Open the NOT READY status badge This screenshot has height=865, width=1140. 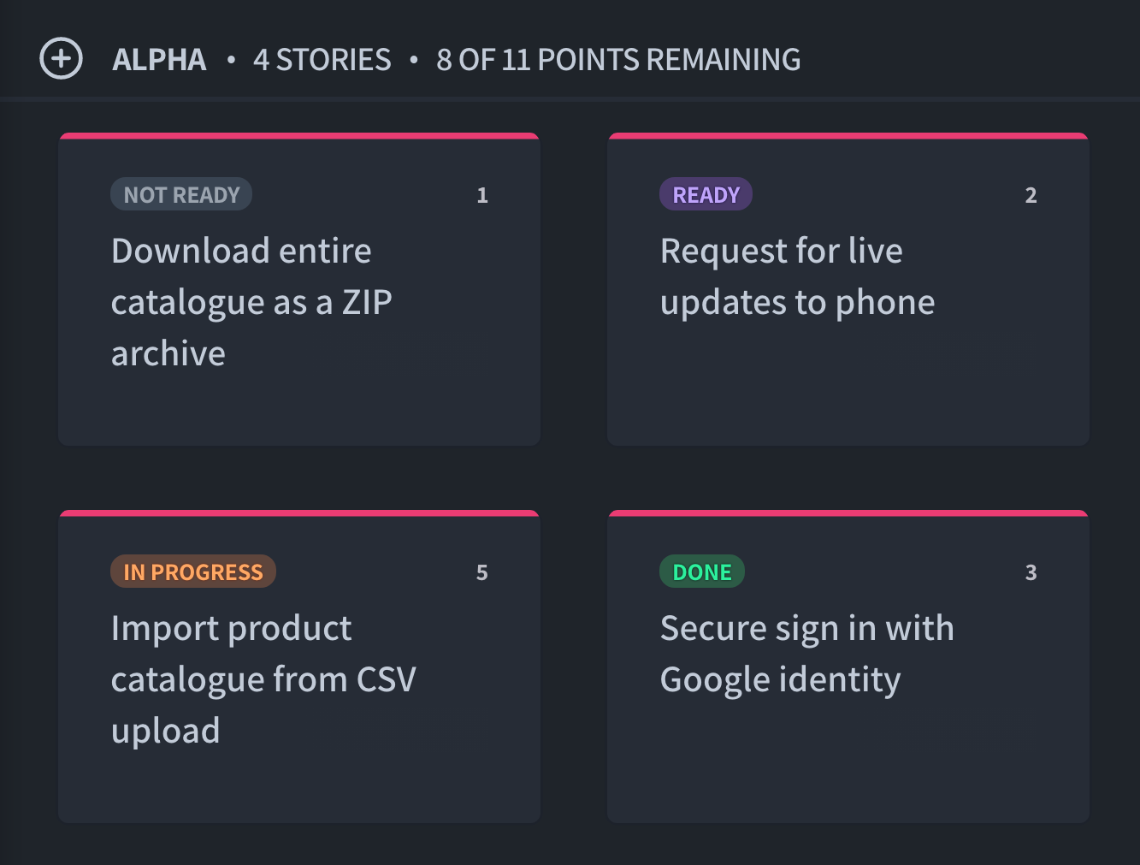(181, 194)
